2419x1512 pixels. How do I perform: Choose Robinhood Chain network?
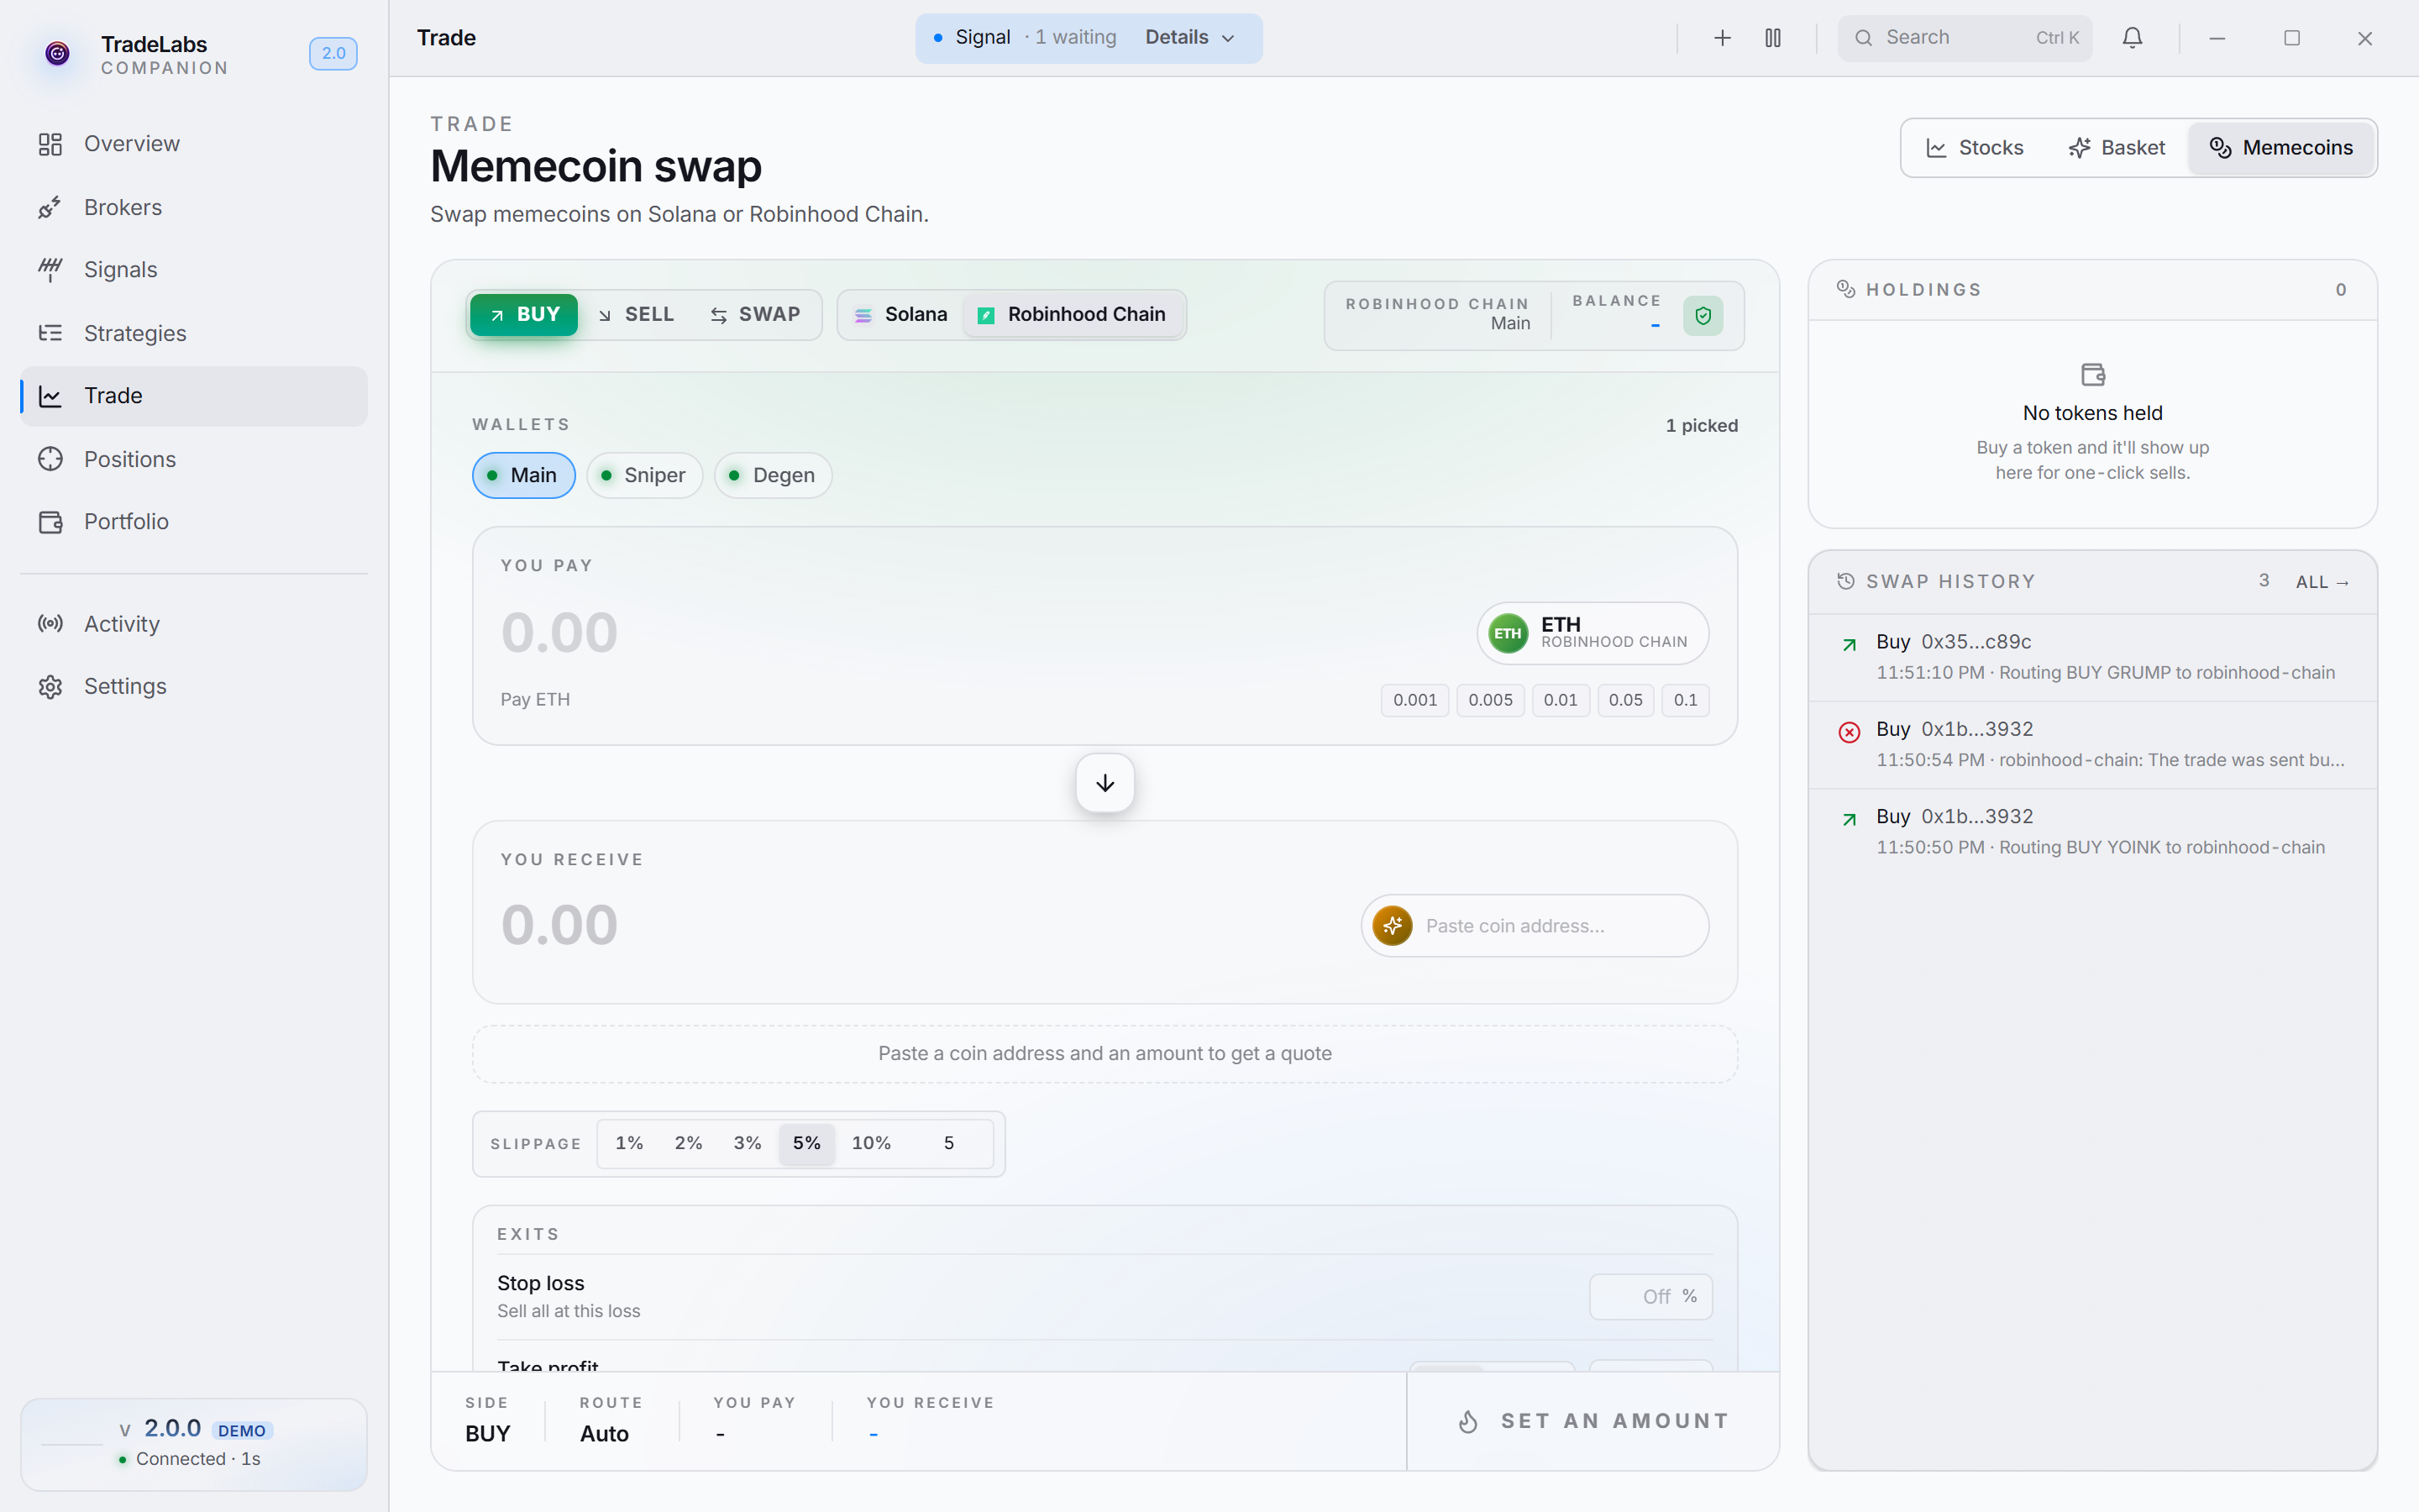[1072, 315]
